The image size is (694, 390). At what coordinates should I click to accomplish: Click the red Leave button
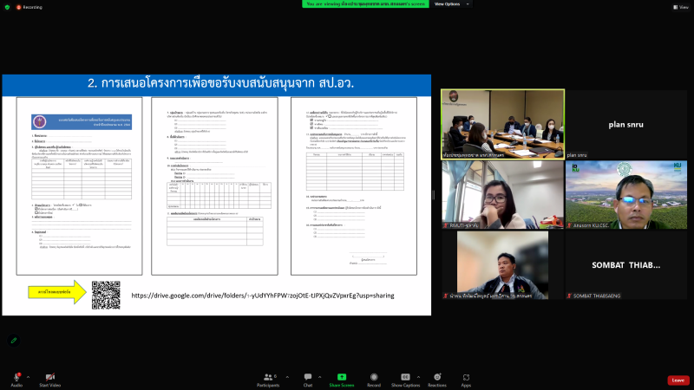coord(678,380)
